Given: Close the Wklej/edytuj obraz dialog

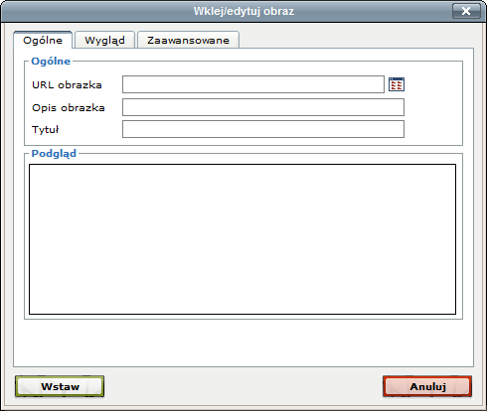Looking at the screenshot, I should (466, 11).
